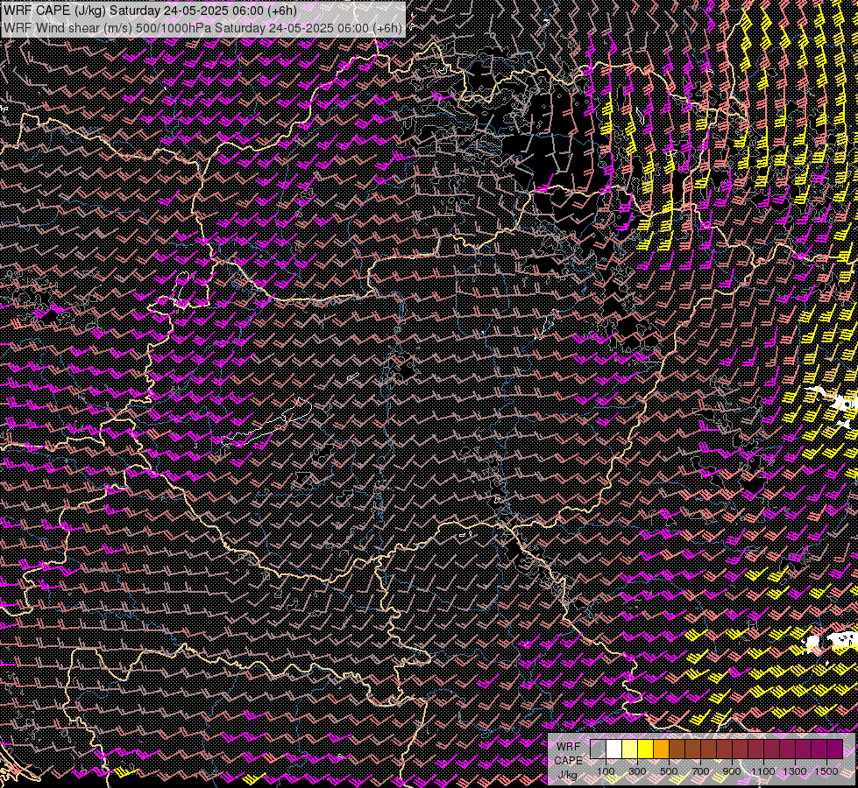Click the '1500' legend value
Image resolution: width=858 pixels, height=788 pixels.
click(826, 771)
